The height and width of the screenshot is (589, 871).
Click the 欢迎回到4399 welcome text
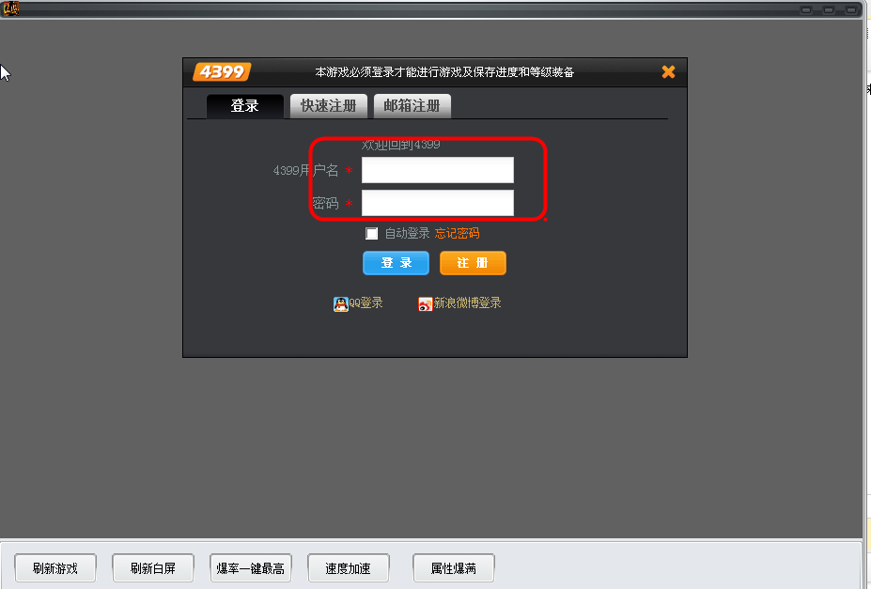point(401,145)
